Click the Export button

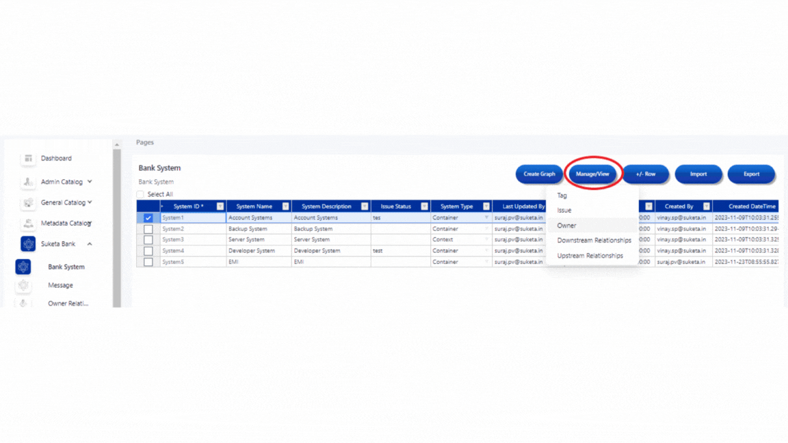pos(751,174)
